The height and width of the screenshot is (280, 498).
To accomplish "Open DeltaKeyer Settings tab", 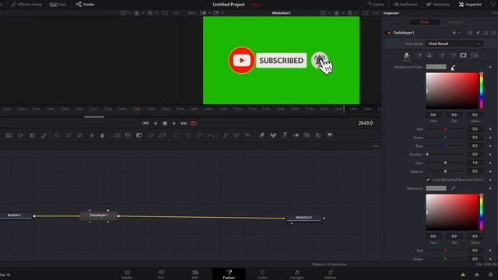I will tap(475, 55).
